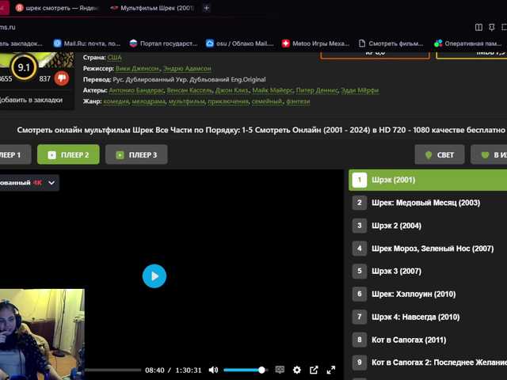The height and width of the screenshot is (380, 507).
Task: Mute the player volume speaker icon
Action: (213, 370)
